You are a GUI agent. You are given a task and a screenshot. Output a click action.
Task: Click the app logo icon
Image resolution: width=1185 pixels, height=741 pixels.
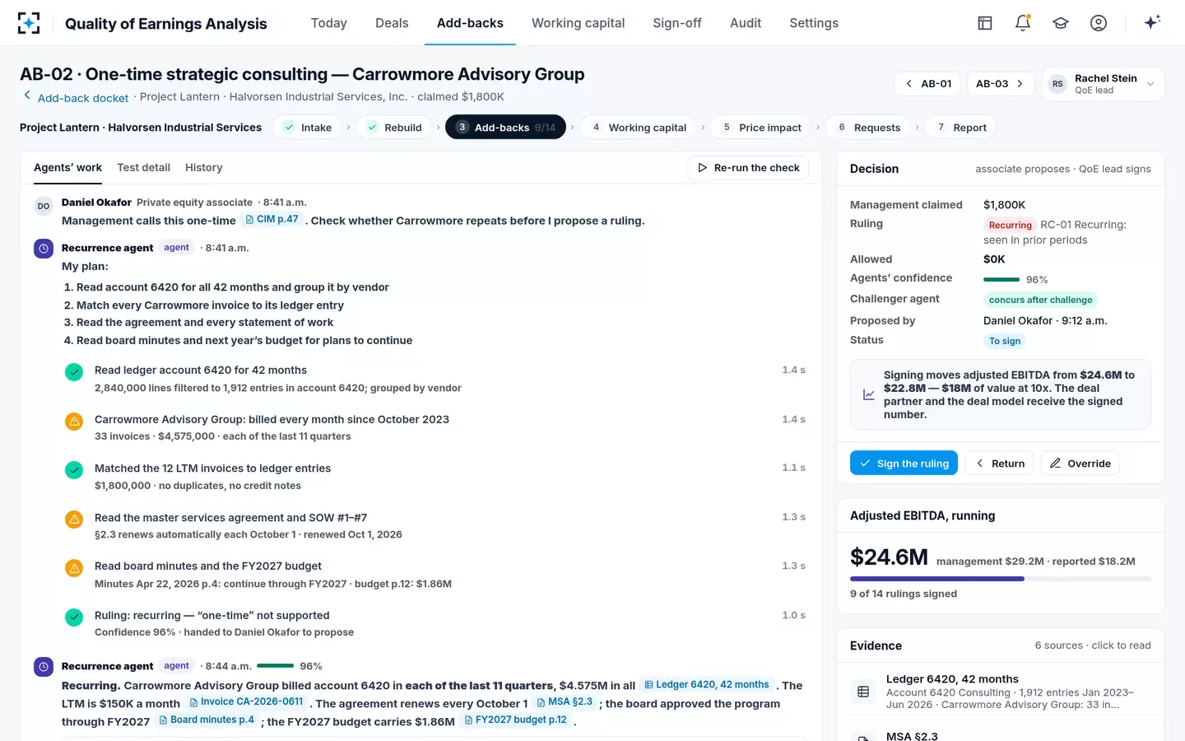29,23
